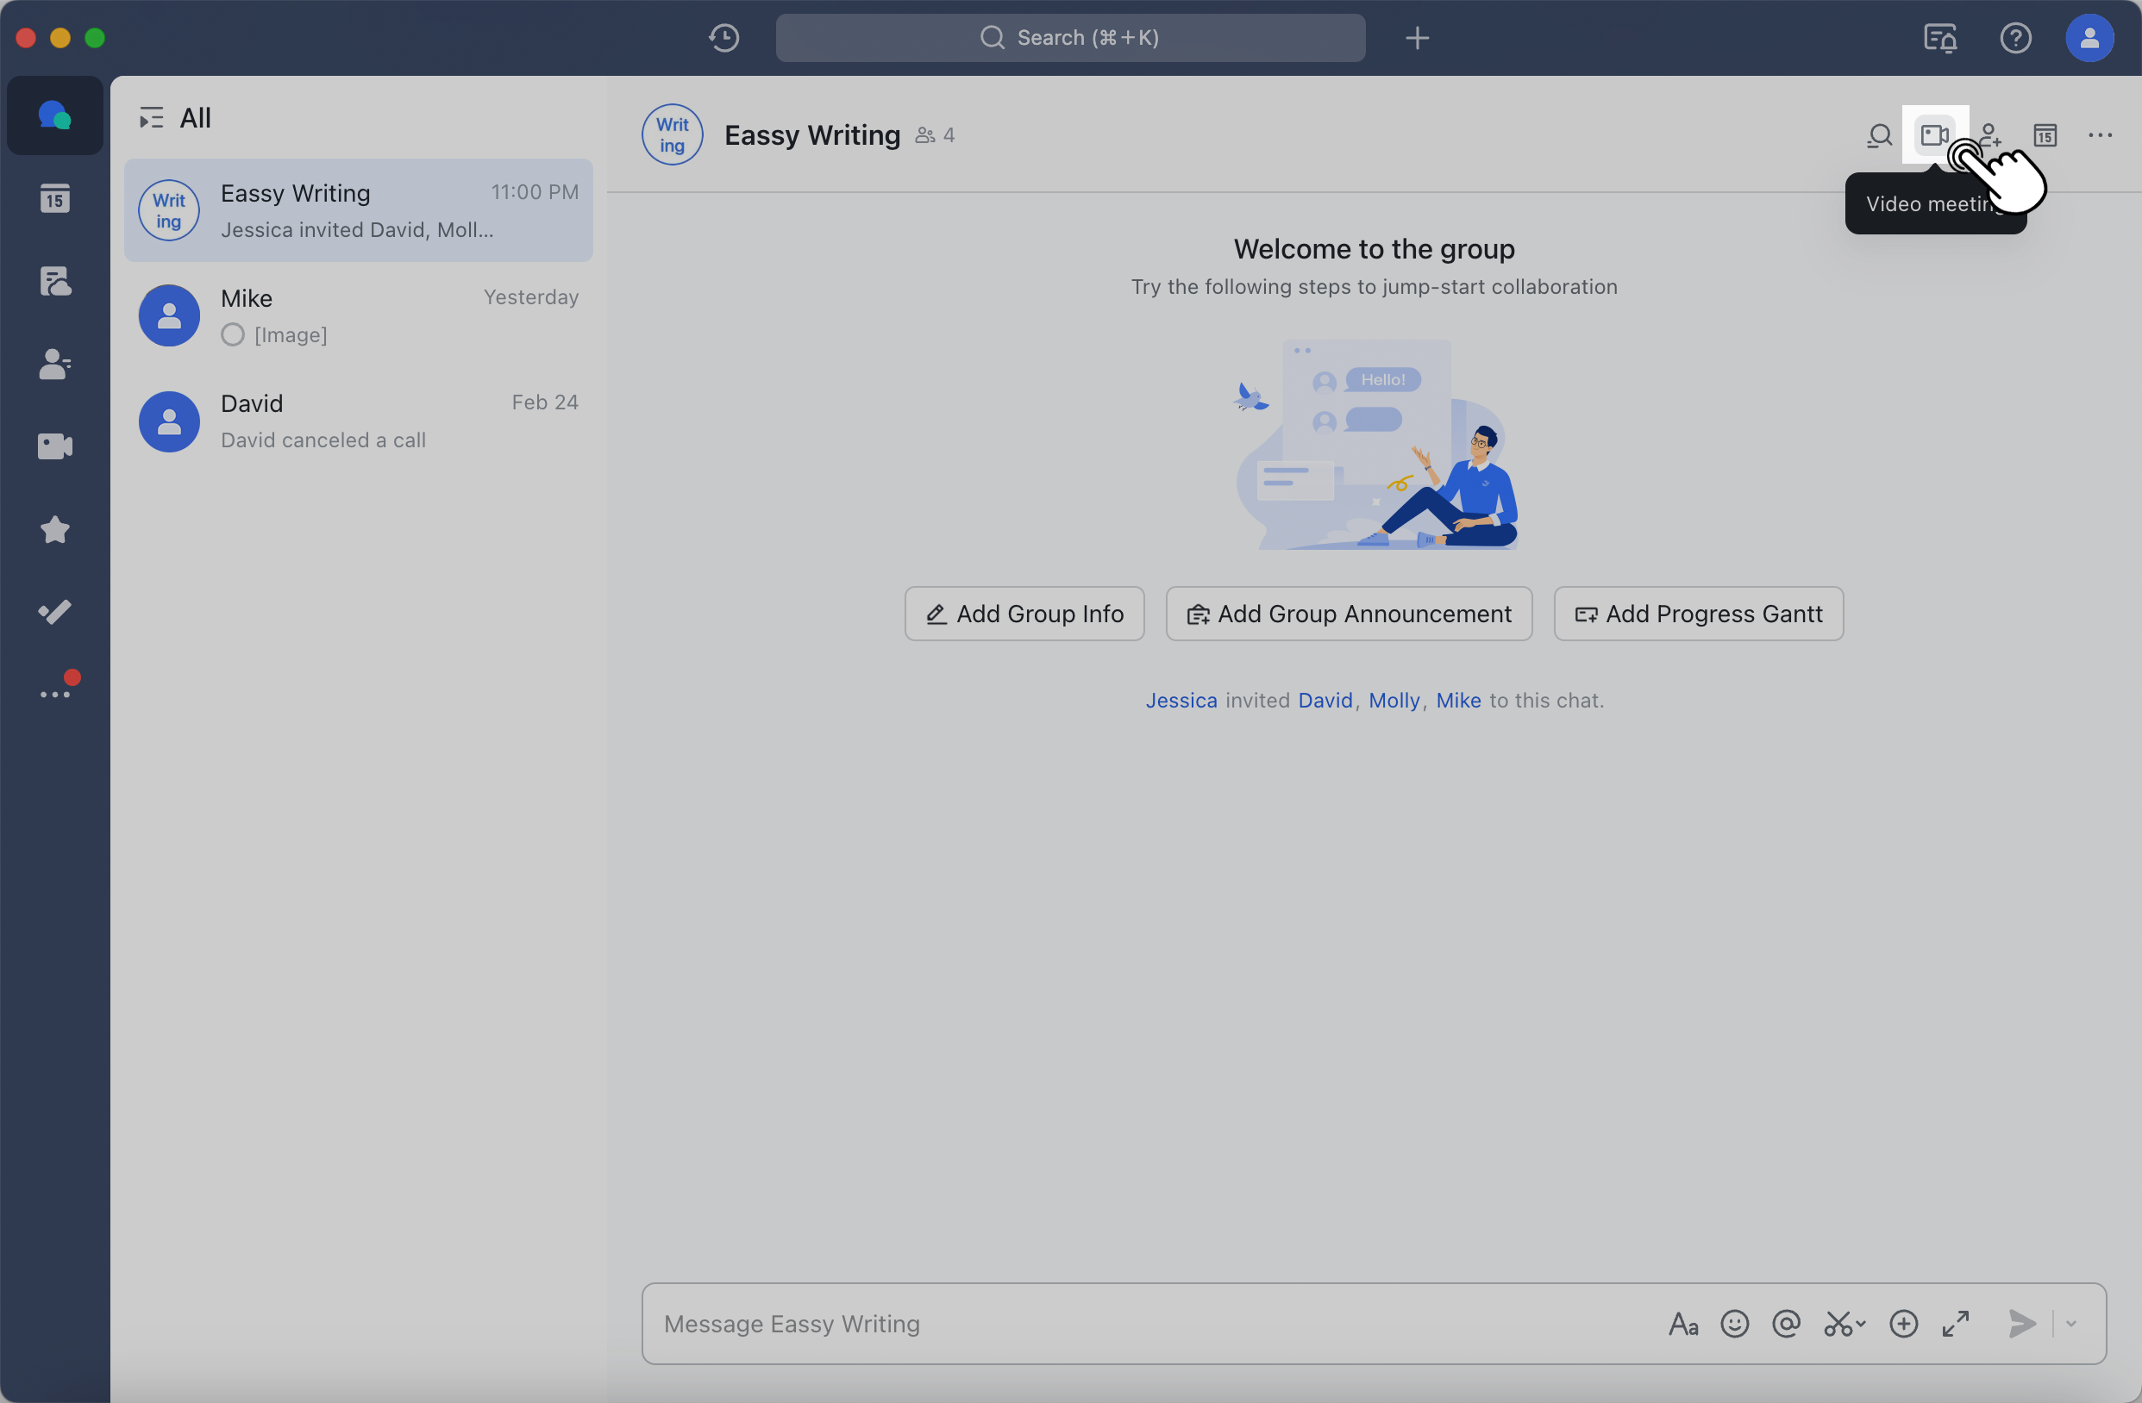Open the Video Meetings sidebar icon

[x=55, y=446]
